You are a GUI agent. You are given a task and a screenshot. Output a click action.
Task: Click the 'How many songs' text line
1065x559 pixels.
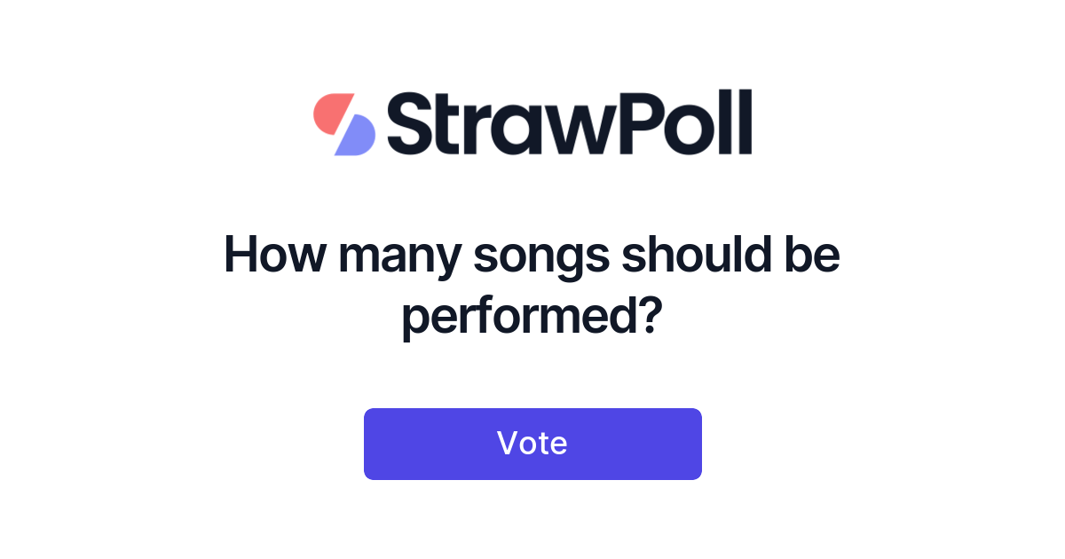(417, 256)
